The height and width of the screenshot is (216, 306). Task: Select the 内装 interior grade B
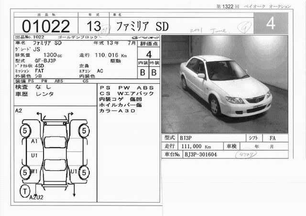(x=143, y=73)
